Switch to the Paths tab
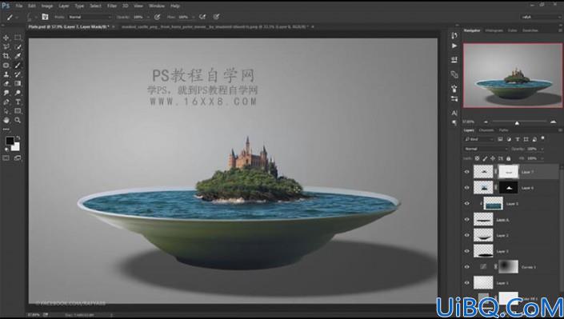Image resolution: width=564 pixels, height=319 pixels. tap(503, 130)
